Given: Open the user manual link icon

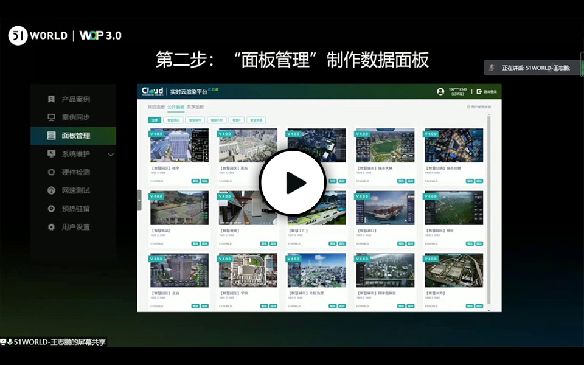Looking at the screenshot, I should (x=468, y=107).
